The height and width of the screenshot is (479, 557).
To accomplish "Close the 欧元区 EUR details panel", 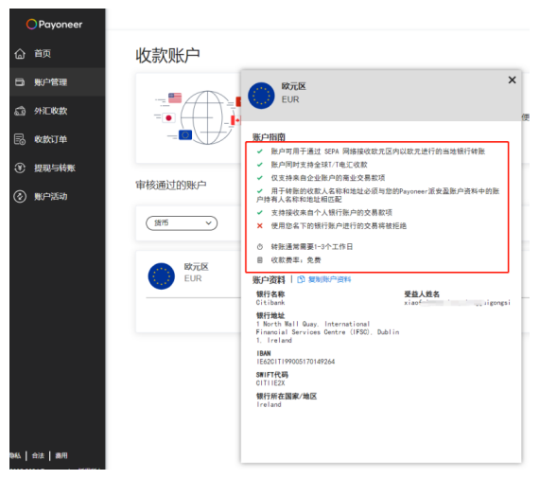I will [512, 80].
